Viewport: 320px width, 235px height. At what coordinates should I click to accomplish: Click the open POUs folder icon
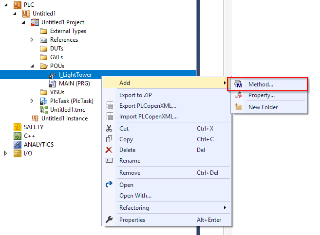click(x=44, y=66)
